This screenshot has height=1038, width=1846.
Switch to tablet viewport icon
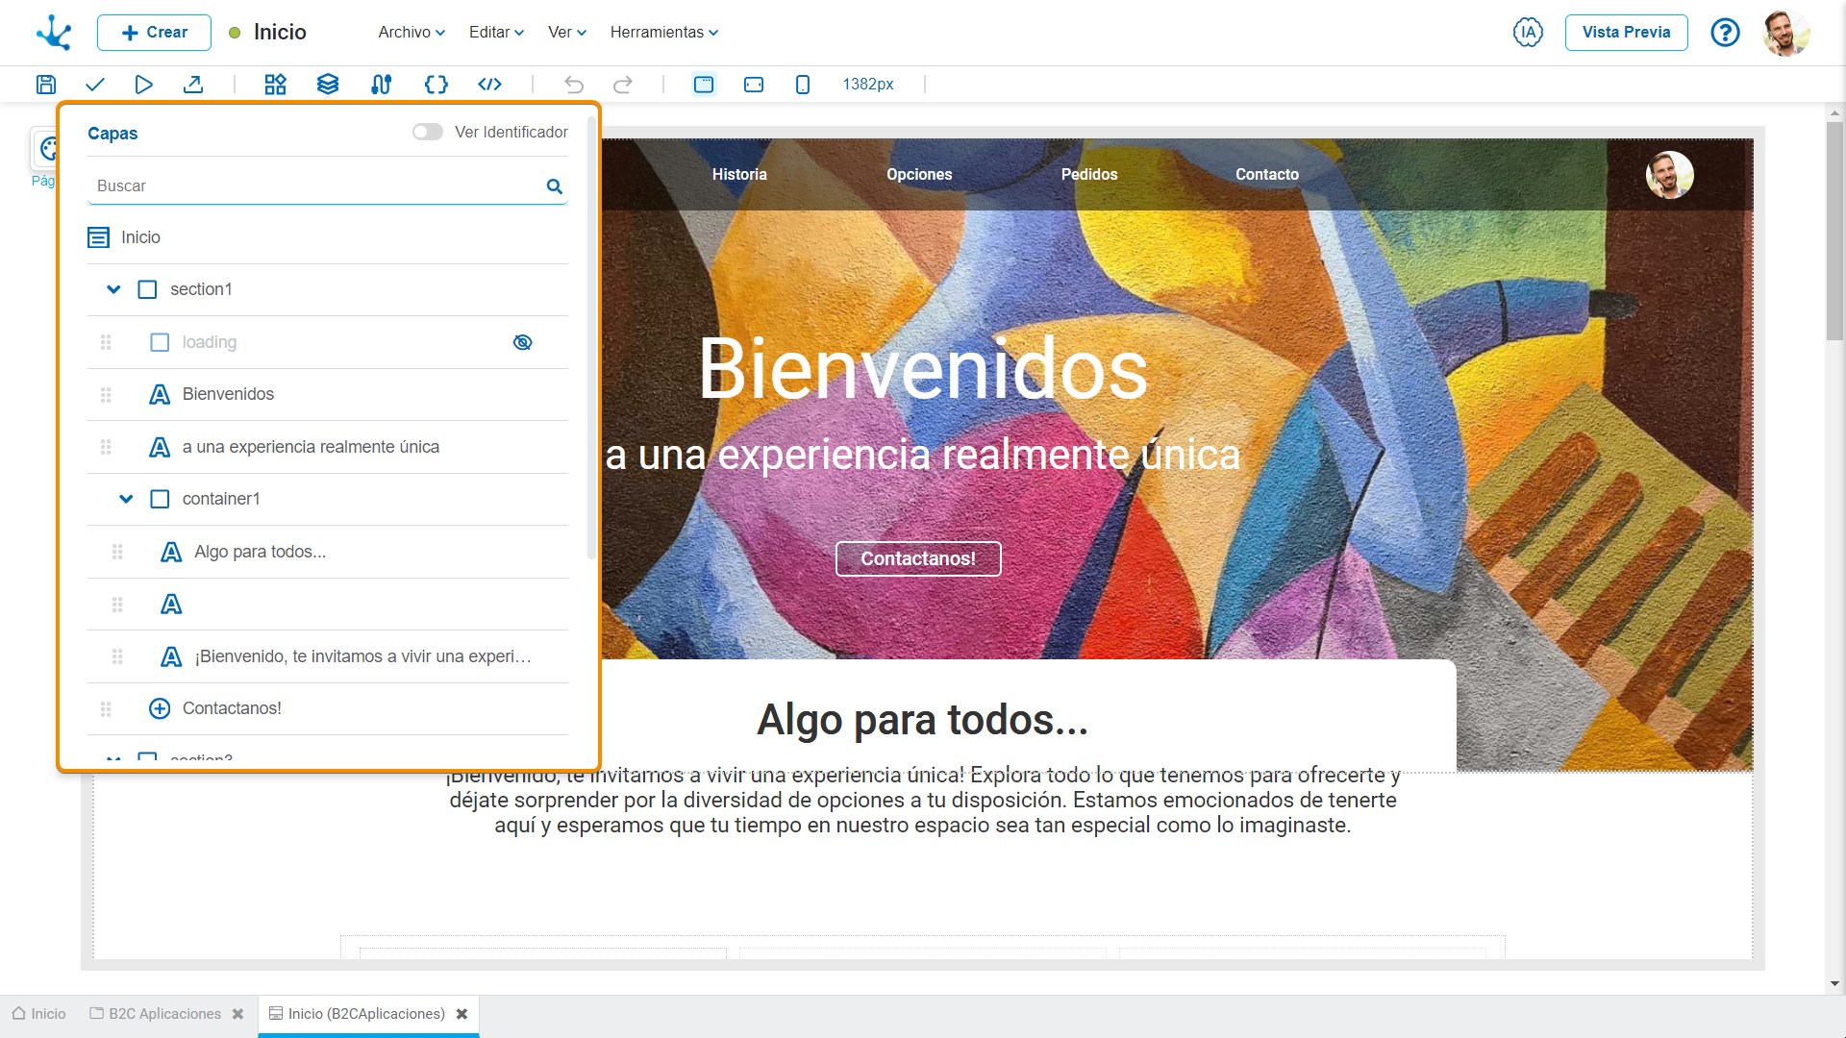pos(754,85)
